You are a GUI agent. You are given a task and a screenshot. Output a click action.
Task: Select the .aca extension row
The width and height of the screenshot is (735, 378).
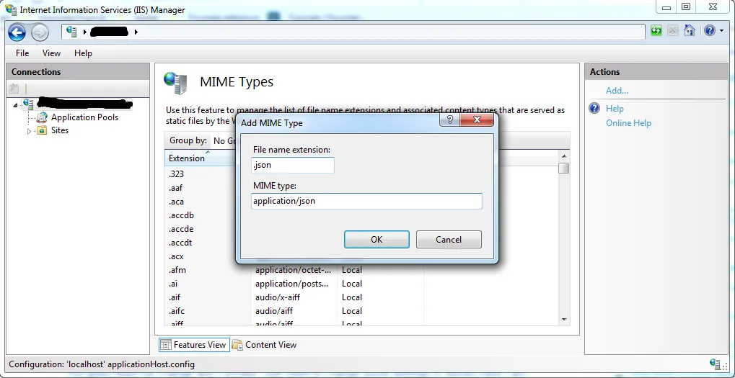176,202
